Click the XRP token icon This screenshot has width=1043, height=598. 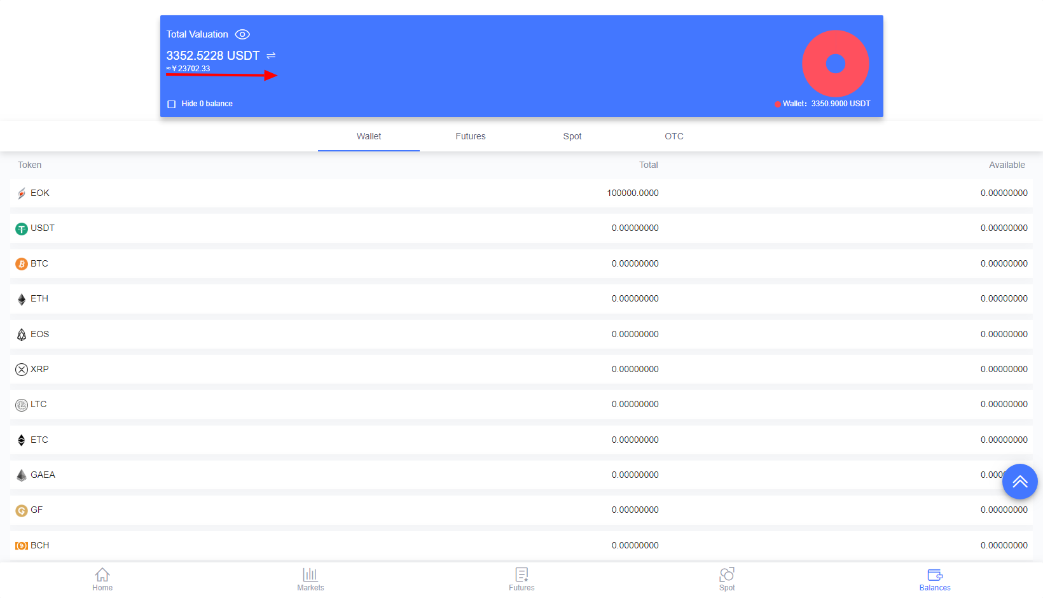(22, 370)
